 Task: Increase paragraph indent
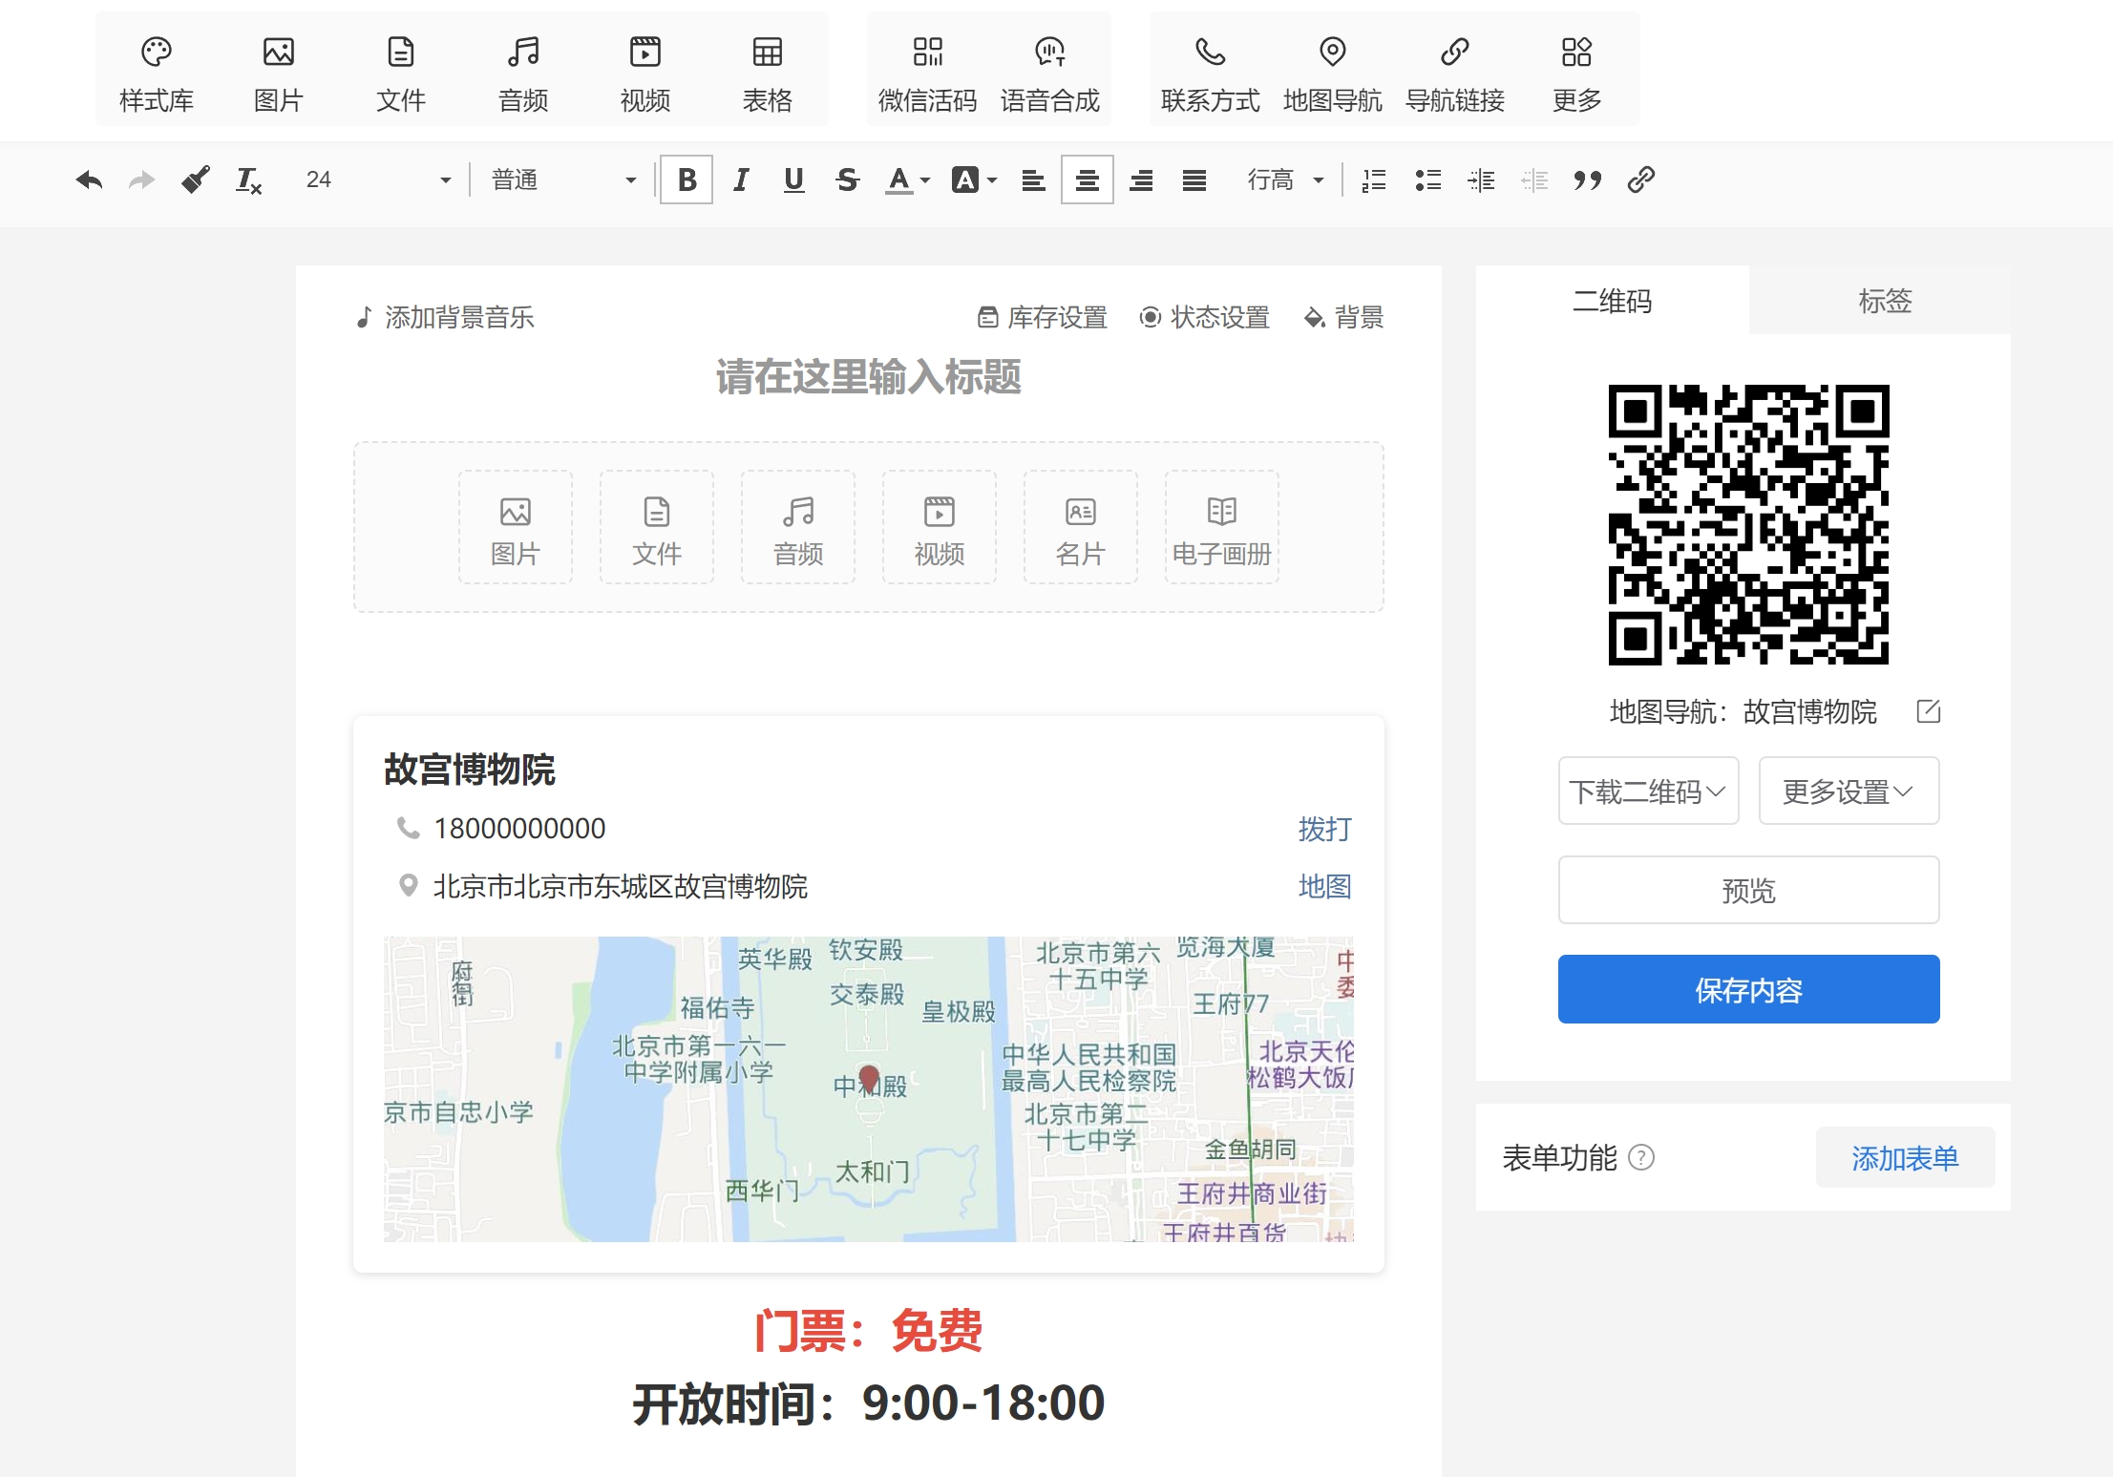1481,179
